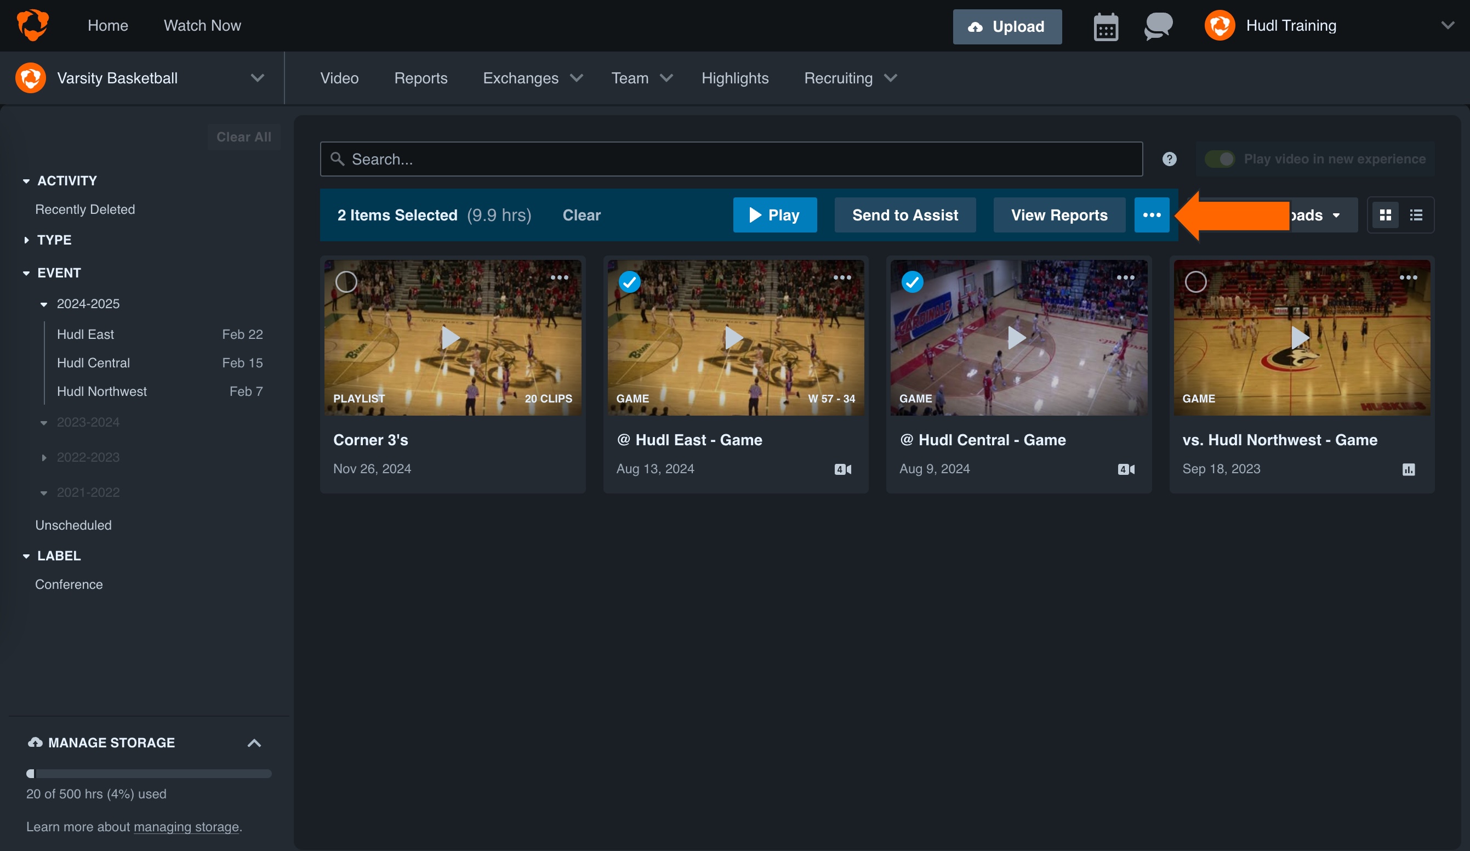Open the more options menu in the selection bar
Screen dimensions: 1470x851
pyautogui.click(x=1152, y=215)
